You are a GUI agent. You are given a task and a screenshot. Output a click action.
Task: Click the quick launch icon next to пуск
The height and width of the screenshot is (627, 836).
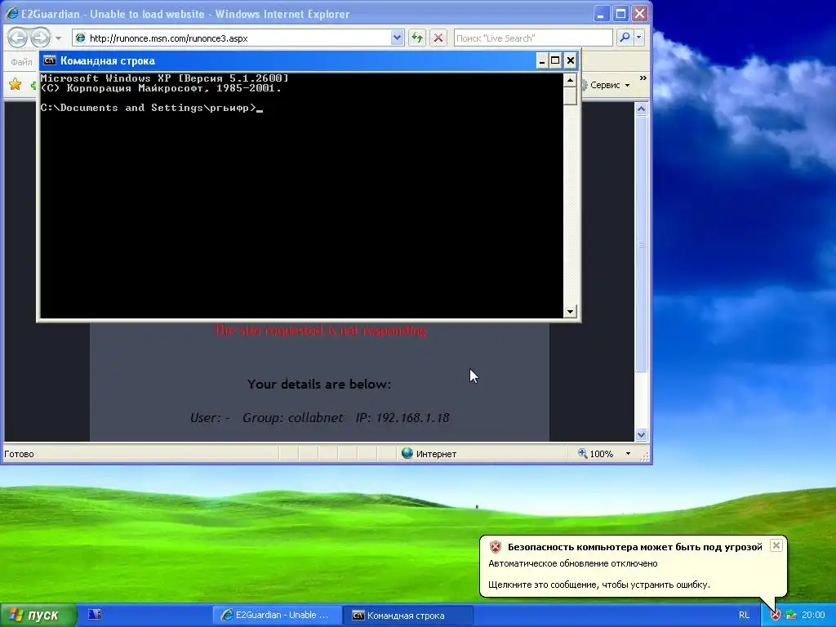click(95, 615)
